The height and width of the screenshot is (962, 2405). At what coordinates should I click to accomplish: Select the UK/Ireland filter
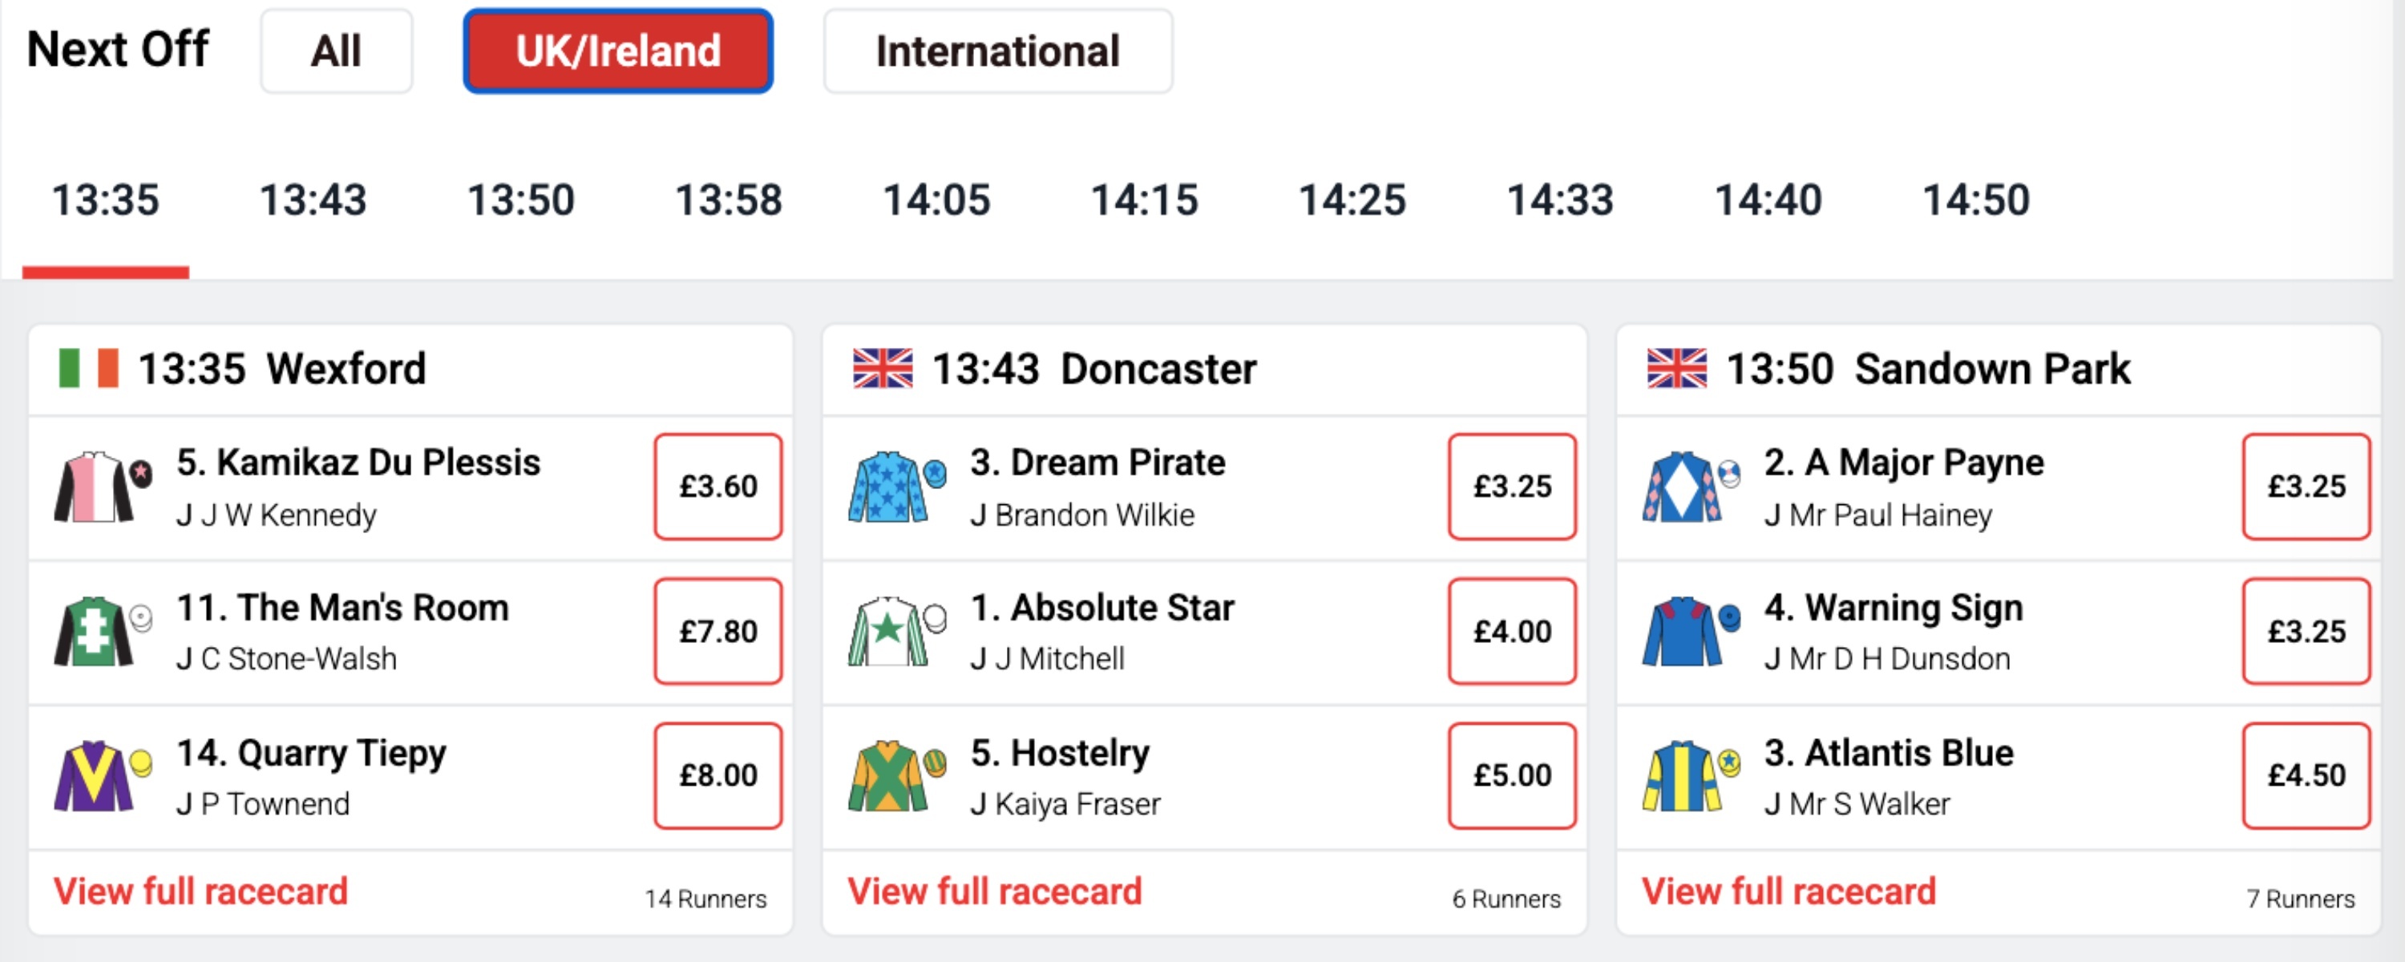pos(618,51)
